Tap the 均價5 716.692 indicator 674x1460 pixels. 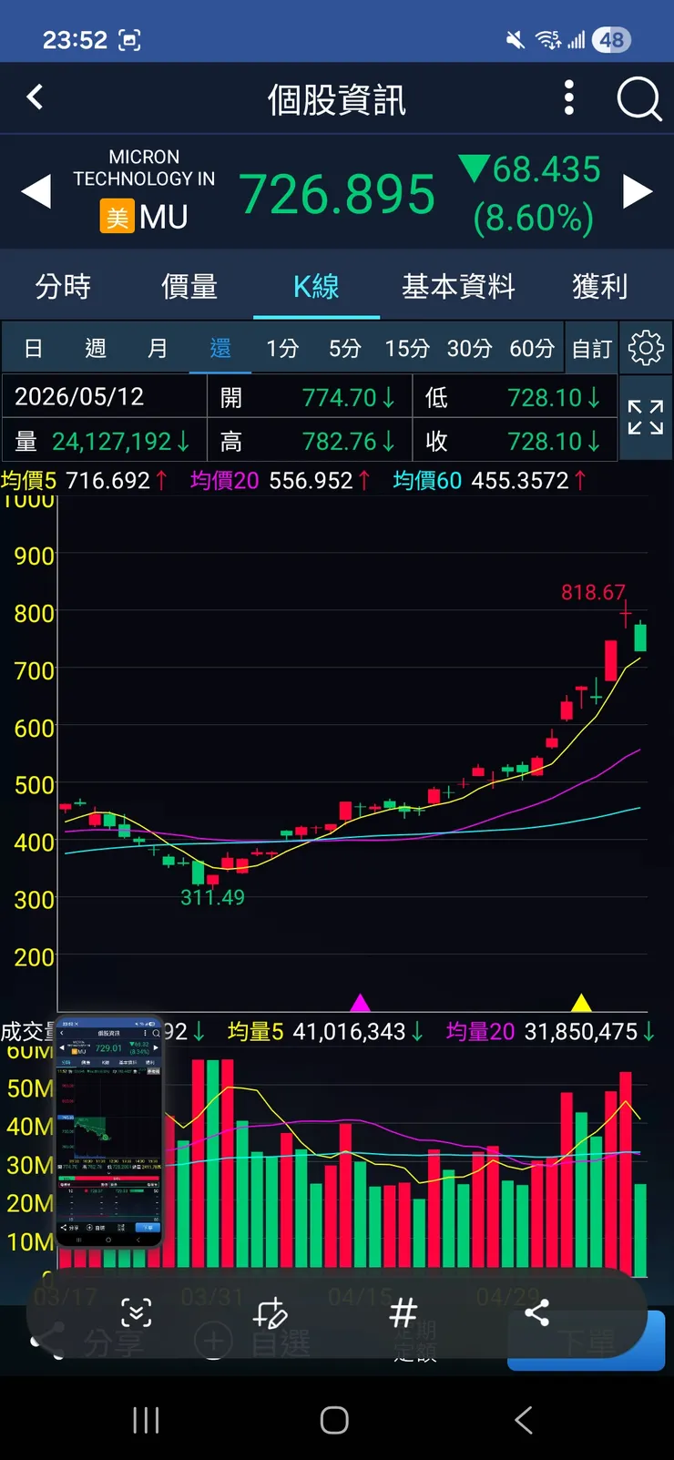pyautogui.click(x=85, y=480)
